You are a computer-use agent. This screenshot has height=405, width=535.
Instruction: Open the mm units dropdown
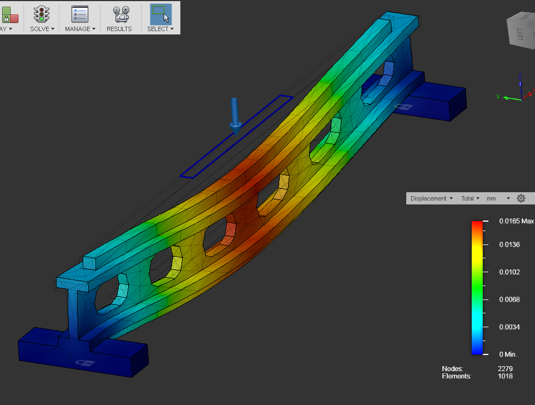pyautogui.click(x=498, y=198)
